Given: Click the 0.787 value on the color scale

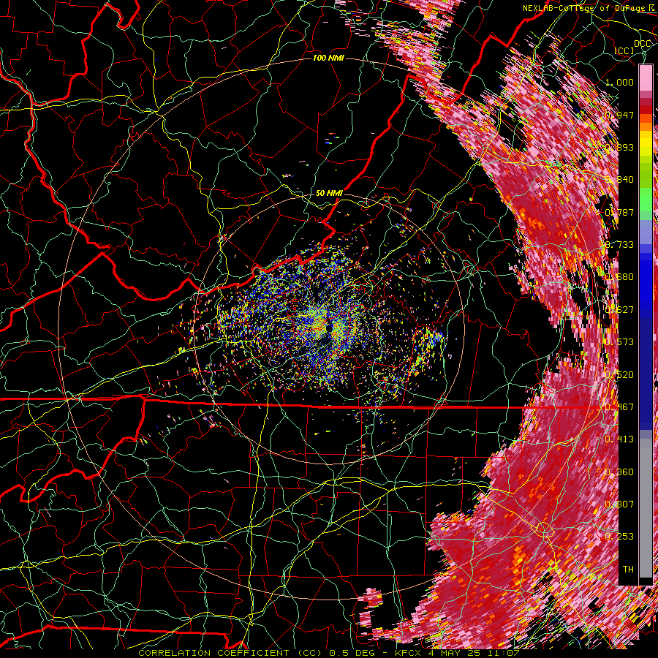Looking at the screenshot, I should click(619, 212).
